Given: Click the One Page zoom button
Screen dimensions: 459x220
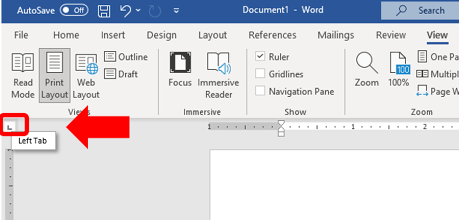Looking at the screenshot, I should point(437,57).
